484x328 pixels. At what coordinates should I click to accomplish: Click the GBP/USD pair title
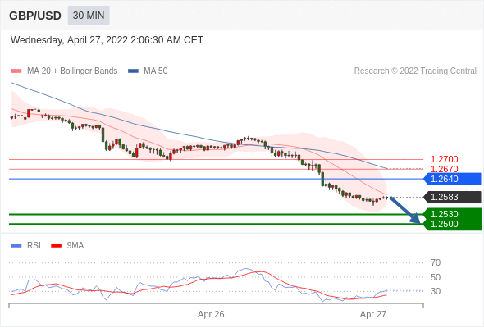coord(35,16)
